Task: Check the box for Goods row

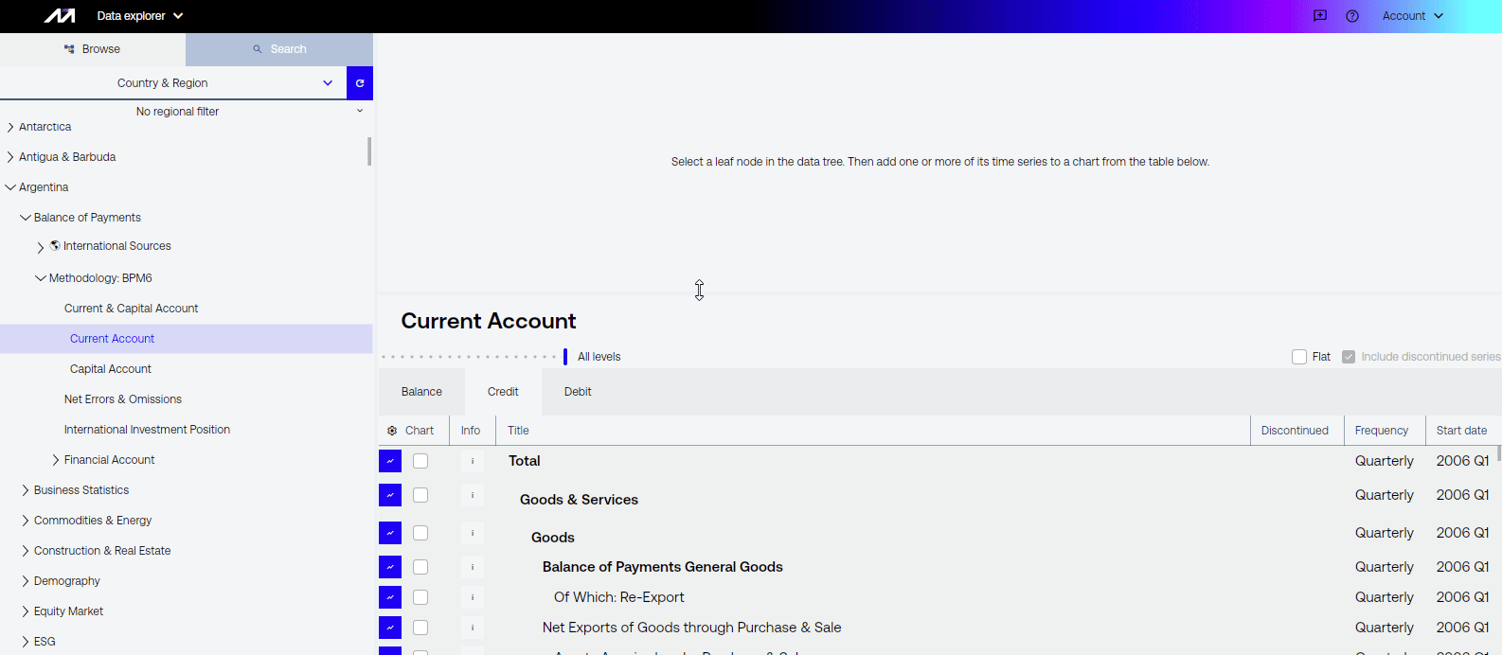Action: point(420,533)
